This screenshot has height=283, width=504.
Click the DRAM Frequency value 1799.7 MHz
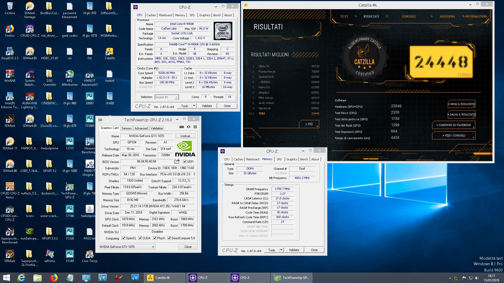pos(282,189)
